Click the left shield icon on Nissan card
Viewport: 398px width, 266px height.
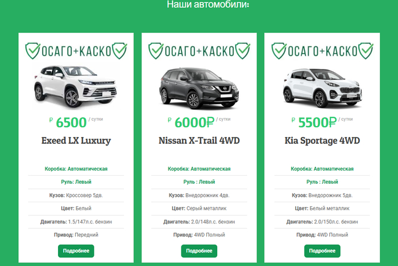(156, 51)
